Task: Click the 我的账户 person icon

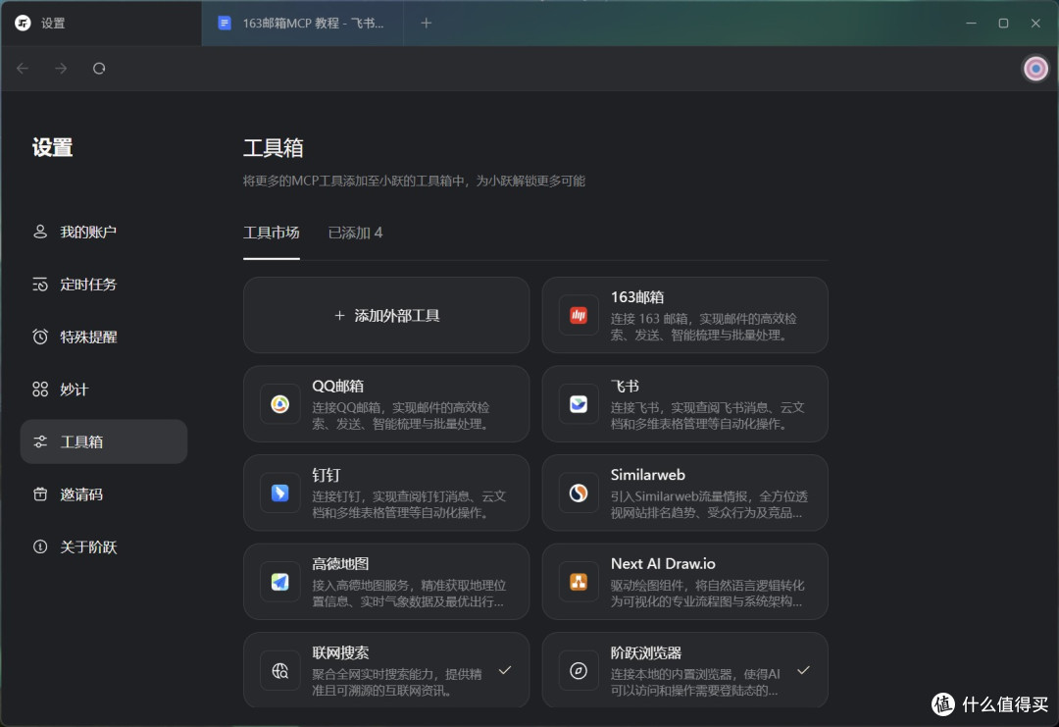Action: click(x=40, y=232)
